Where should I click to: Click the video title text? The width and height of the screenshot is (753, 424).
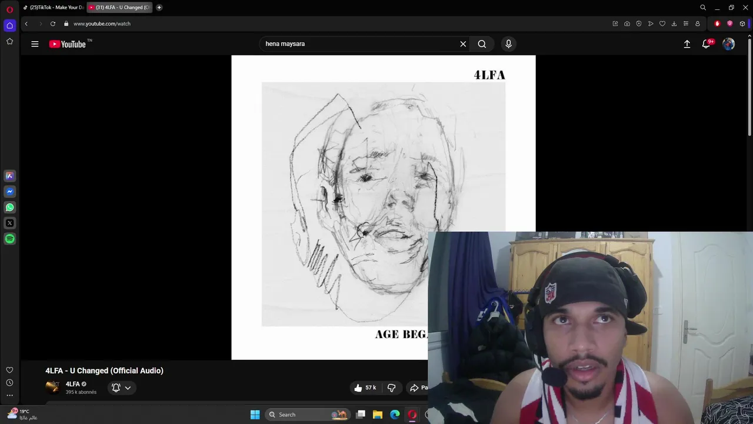pyautogui.click(x=104, y=370)
